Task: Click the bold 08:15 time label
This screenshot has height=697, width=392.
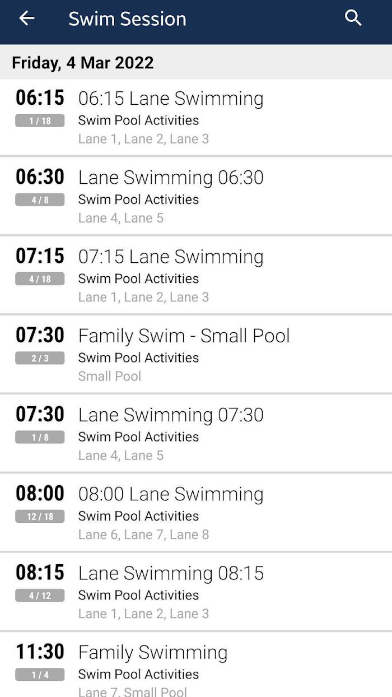Action: pyautogui.click(x=40, y=573)
